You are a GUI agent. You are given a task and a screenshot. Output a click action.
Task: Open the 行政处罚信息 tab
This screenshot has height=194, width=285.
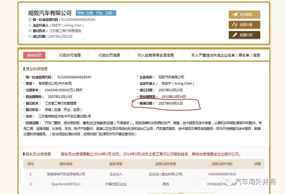(x=109, y=55)
